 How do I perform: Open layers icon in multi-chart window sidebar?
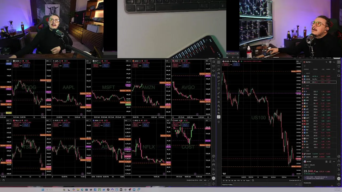(x=213, y=71)
